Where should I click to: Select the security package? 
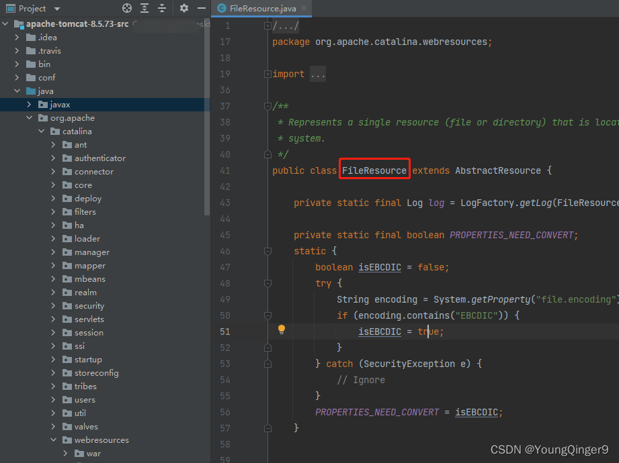[x=89, y=306]
